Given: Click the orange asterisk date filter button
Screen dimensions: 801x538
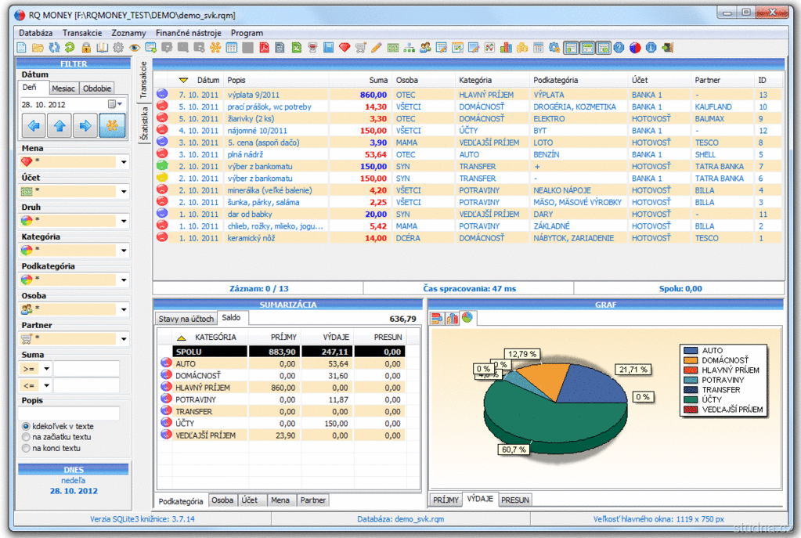Looking at the screenshot, I should [x=113, y=125].
